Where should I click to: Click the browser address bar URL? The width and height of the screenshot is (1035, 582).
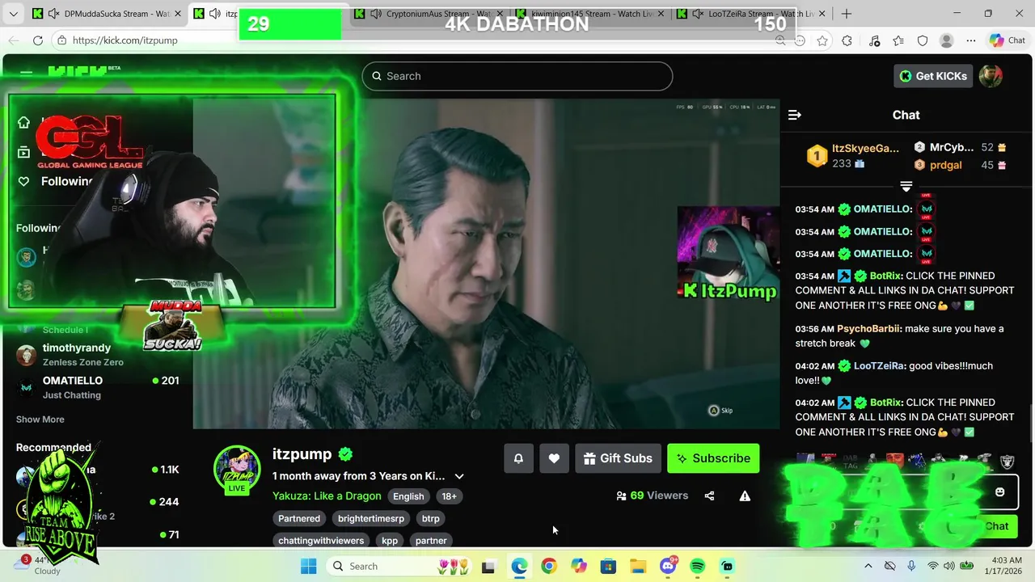click(x=125, y=40)
